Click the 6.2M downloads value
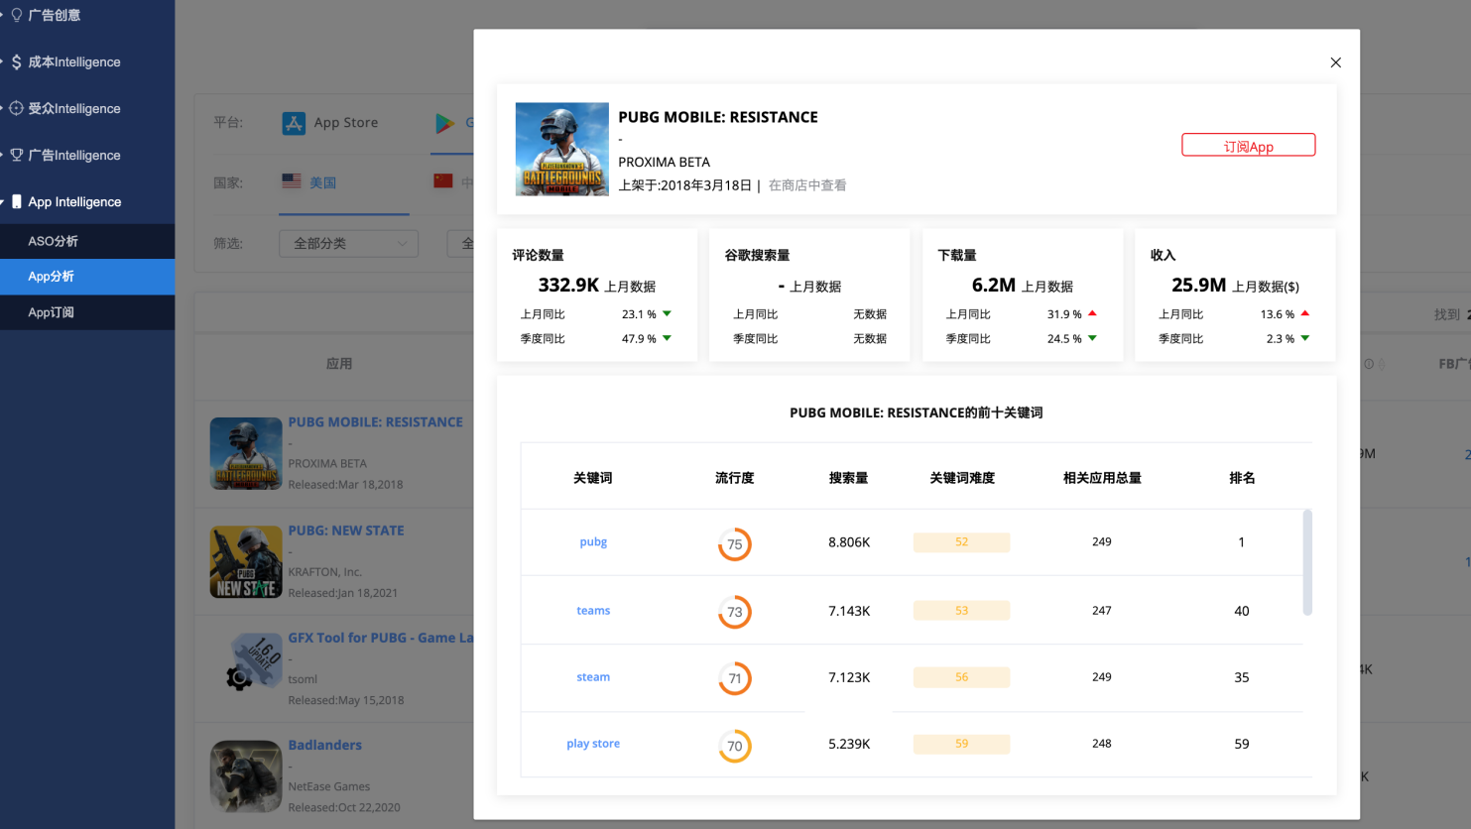Viewport: 1471px width, 829px height. click(994, 286)
